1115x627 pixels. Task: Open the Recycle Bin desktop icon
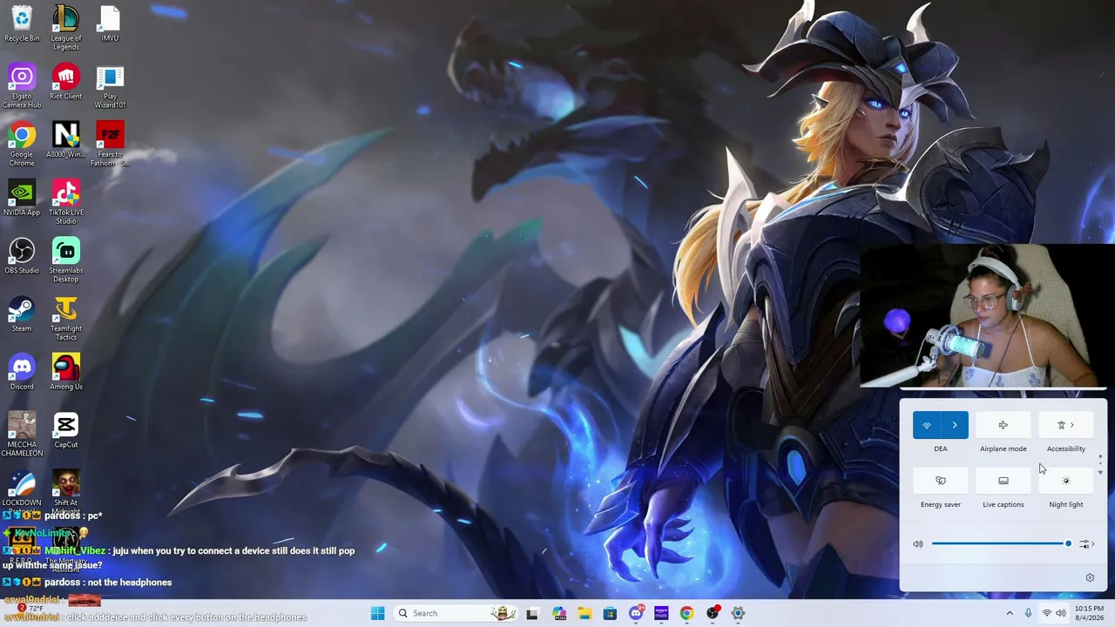22,24
